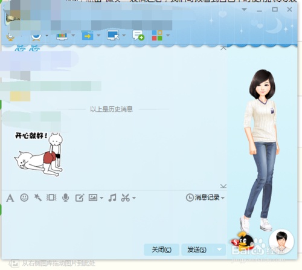The image size is (302, 270).
Task: Open the remote demo screen-share icon
Action: point(62,36)
